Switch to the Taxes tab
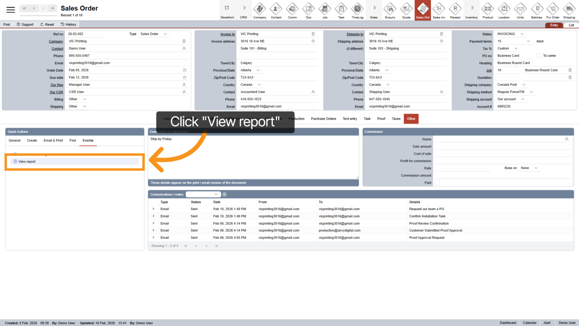This screenshot has height=326, width=579. click(396, 119)
